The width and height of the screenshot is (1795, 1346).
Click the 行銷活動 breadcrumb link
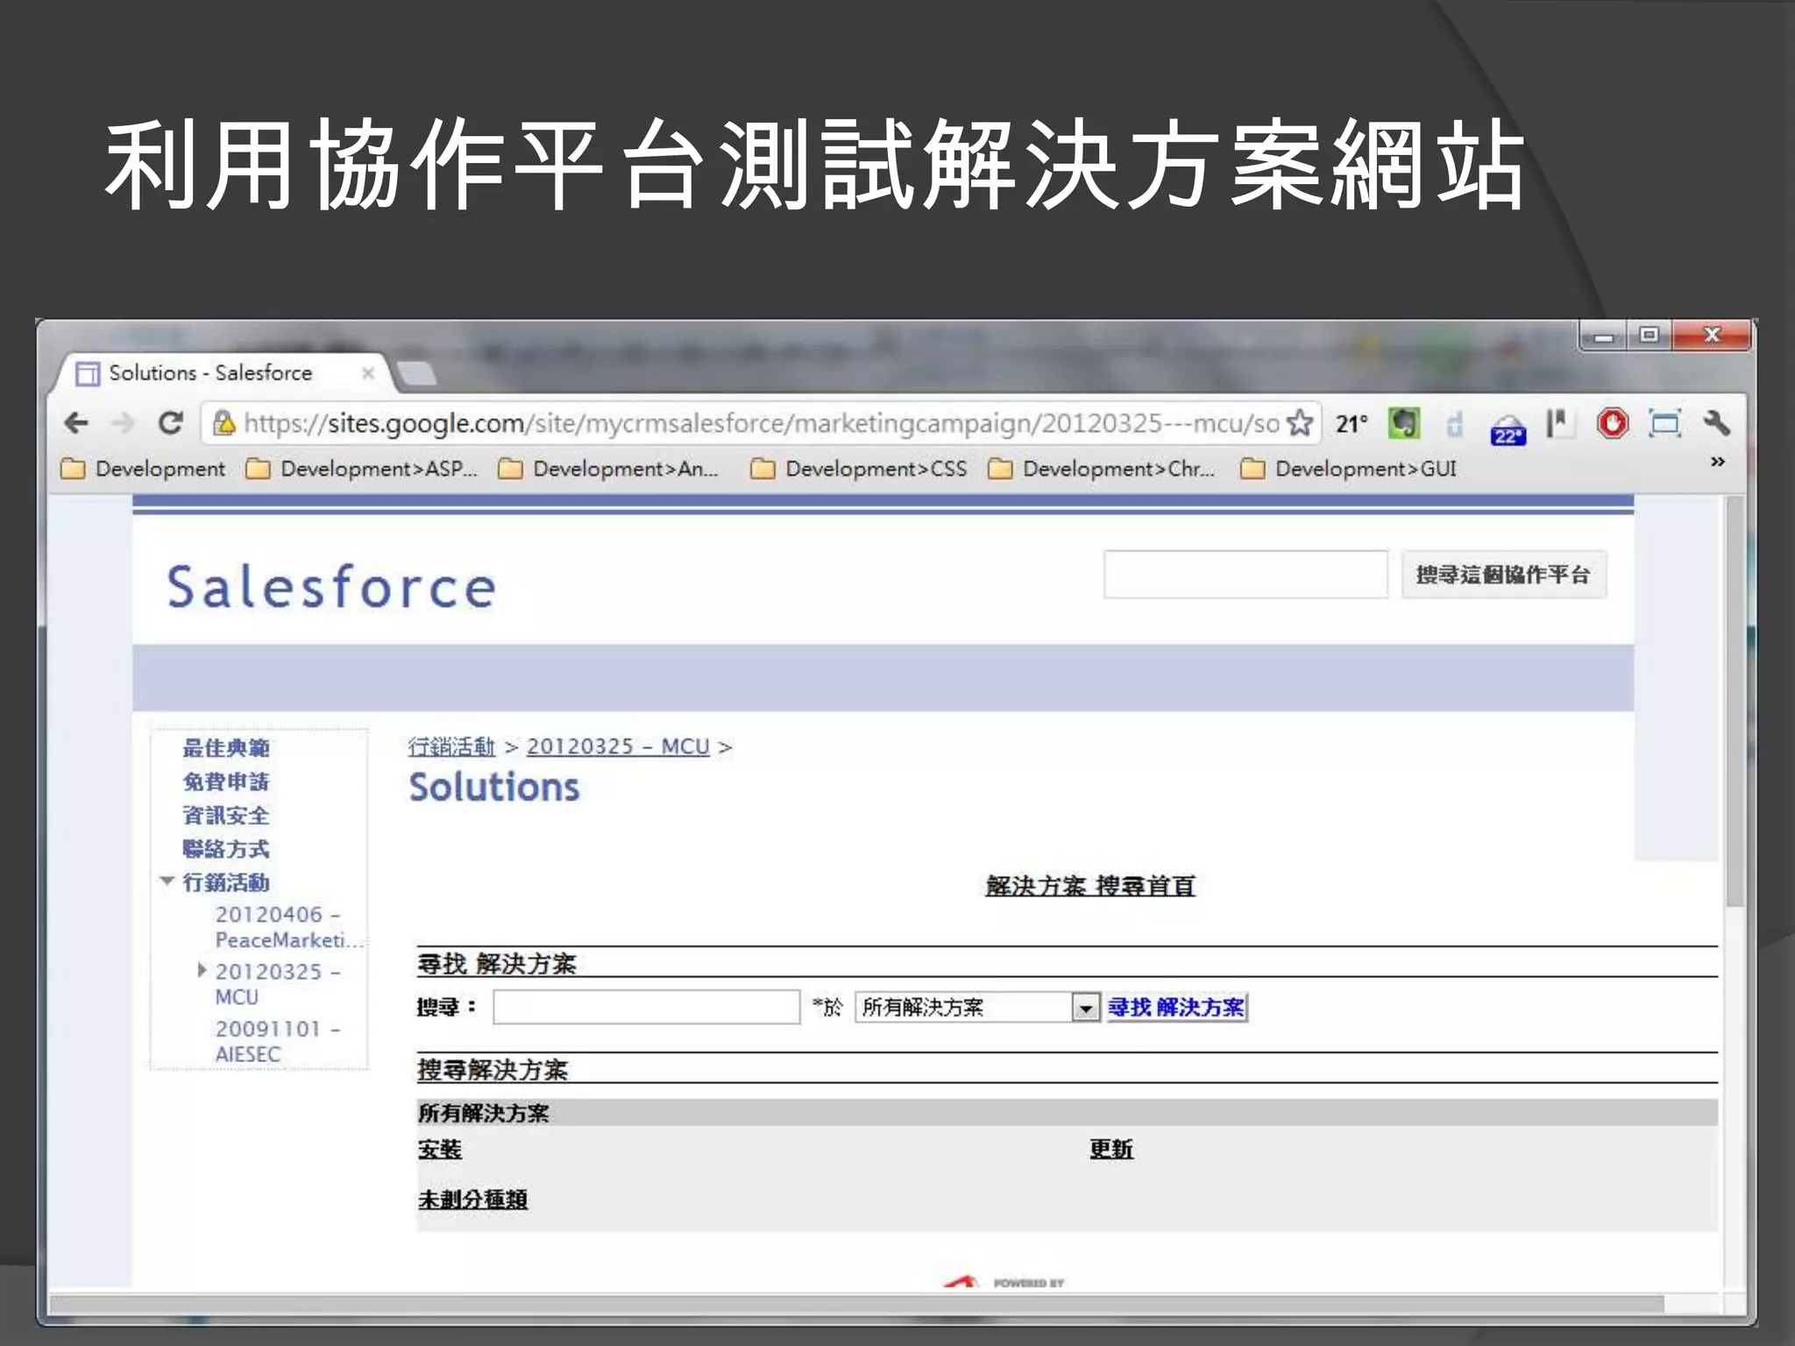pos(452,747)
